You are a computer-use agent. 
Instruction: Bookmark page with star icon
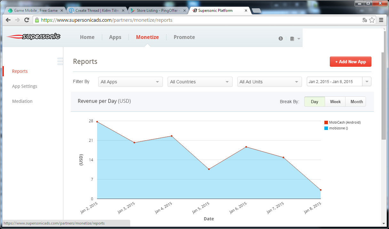(372, 20)
